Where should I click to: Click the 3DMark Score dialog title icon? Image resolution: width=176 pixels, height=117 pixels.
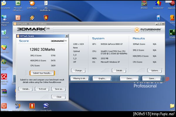(x=18, y=36)
